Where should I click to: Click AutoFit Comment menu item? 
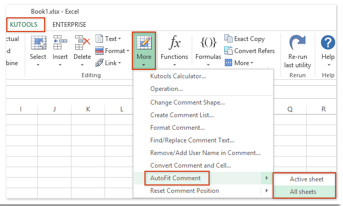click(175, 178)
